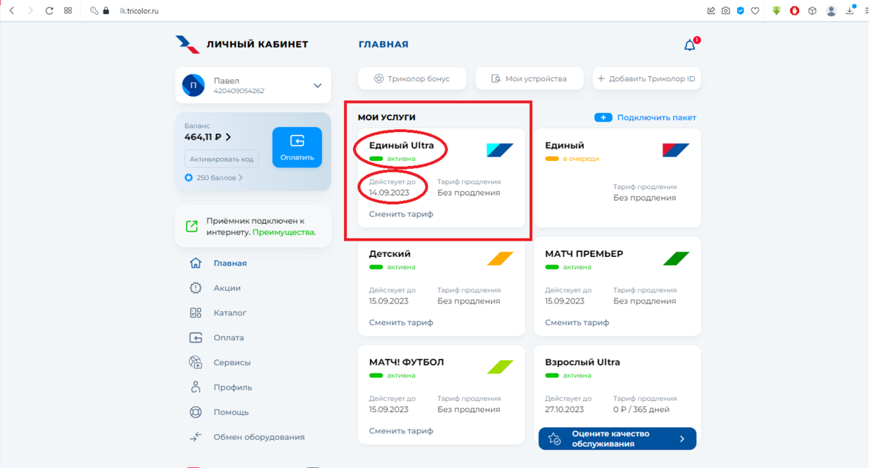Open the browser profile avatar icon
The image size is (886, 468).
coord(831,11)
